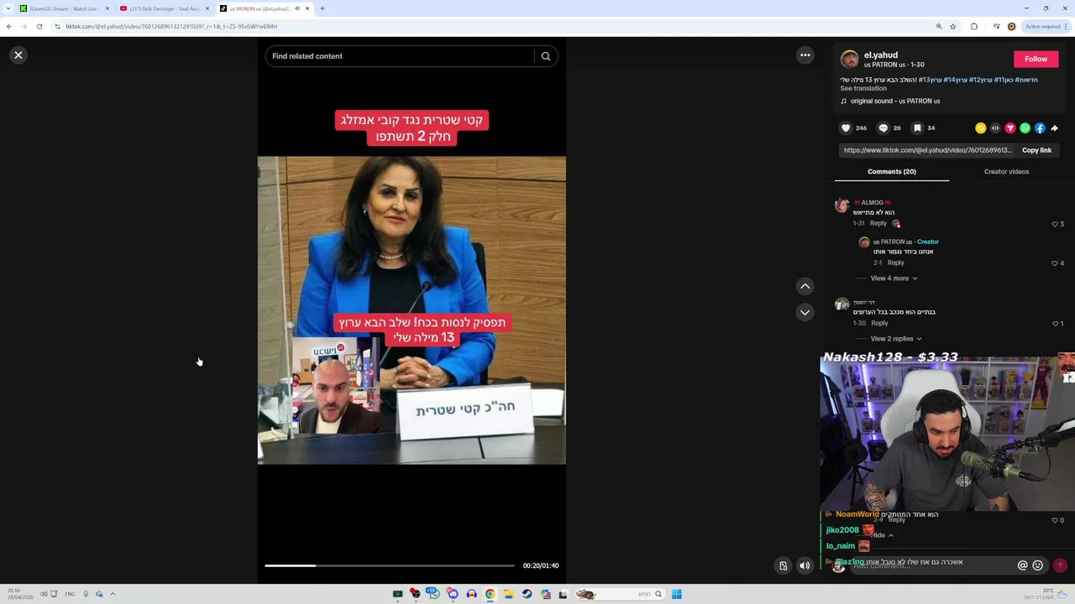Open comments via speech bubble icon
The width and height of the screenshot is (1075, 604).
883,128
